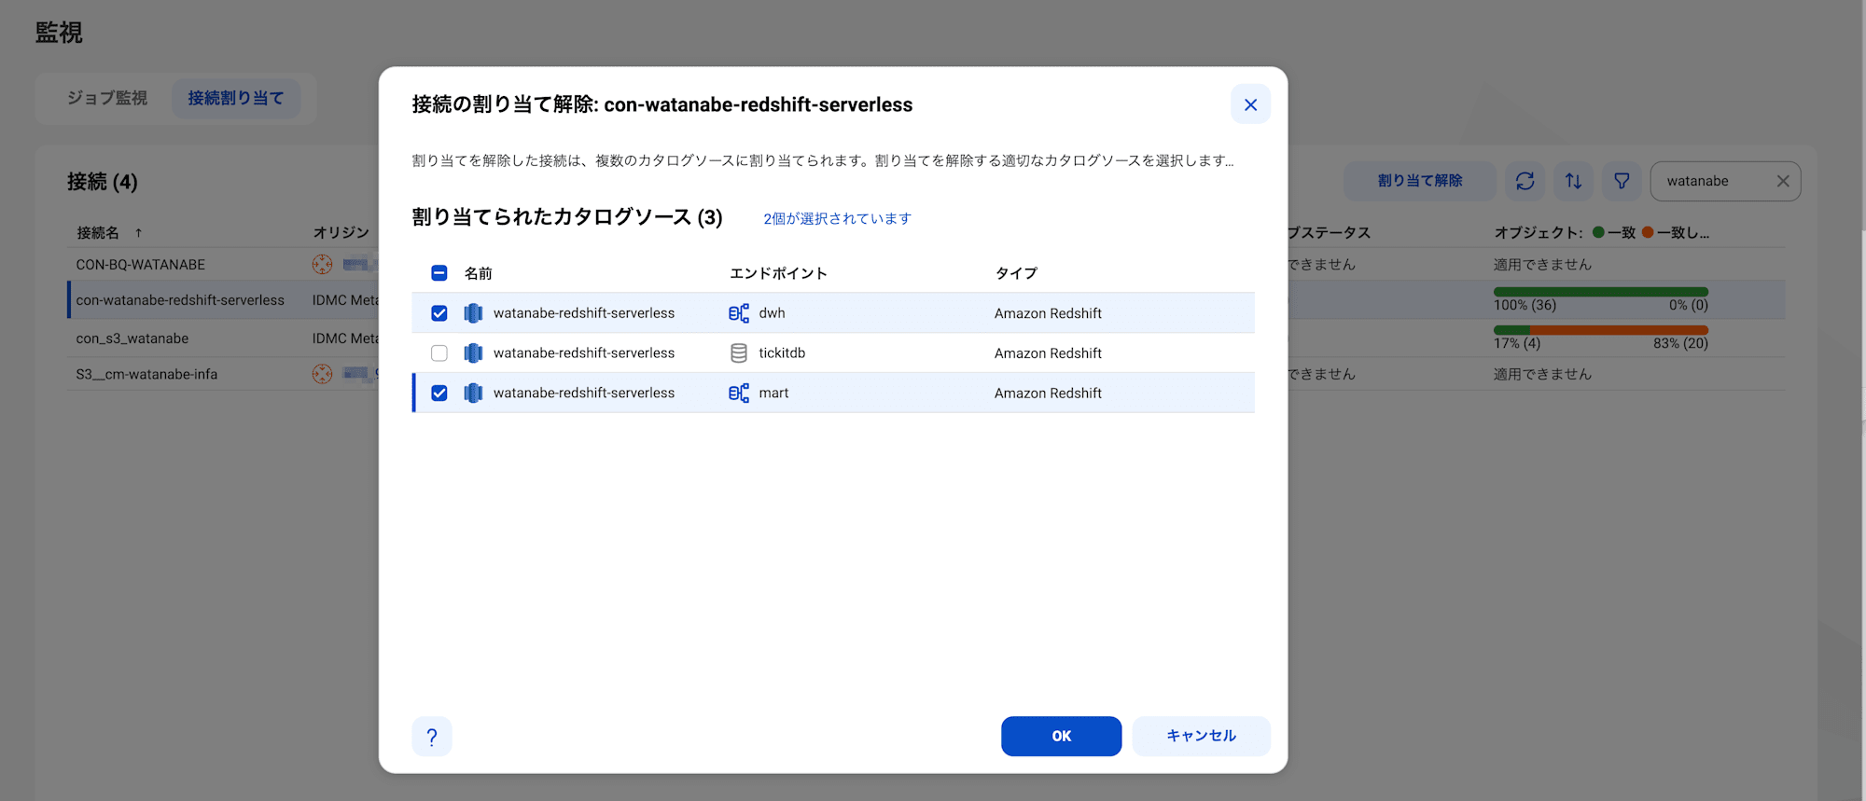Viewport: 1866px width, 801px height.
Task: Click the dwh endpoint name
Action: pos(772,313)
